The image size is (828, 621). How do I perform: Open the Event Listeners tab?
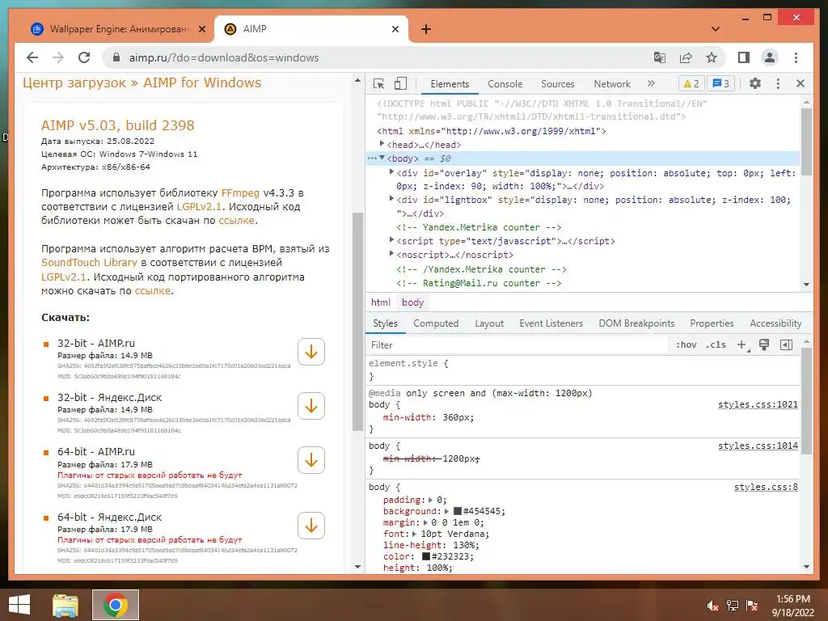coord(551,323)
